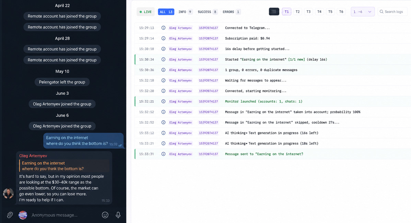Click the 'May 10' date label
The height and width of the screenshot is (223, 411).
click(x=62, y=71)
